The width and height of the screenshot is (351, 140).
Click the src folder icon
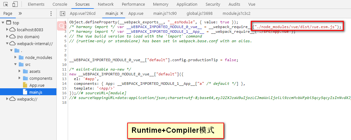[x=21, y=64]
